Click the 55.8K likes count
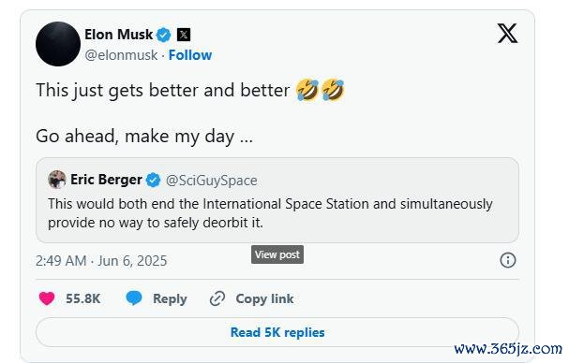569x363 pixels. (83, 298)
